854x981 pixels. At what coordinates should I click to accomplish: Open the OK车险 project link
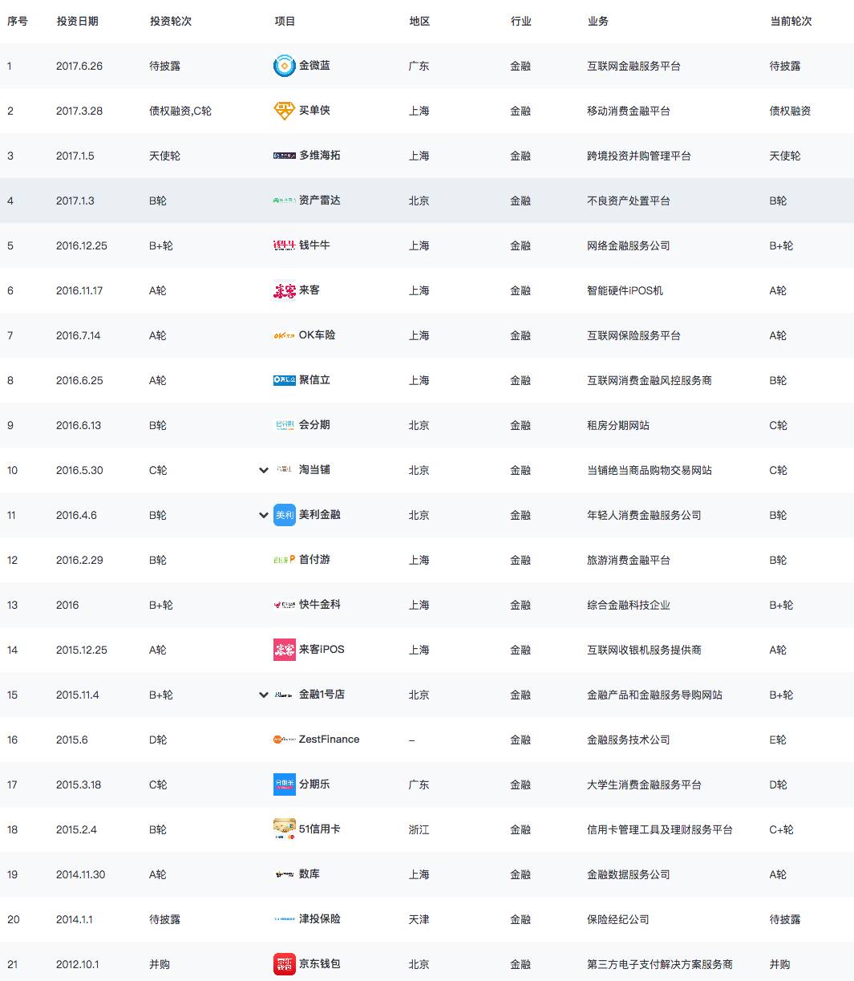318,335
